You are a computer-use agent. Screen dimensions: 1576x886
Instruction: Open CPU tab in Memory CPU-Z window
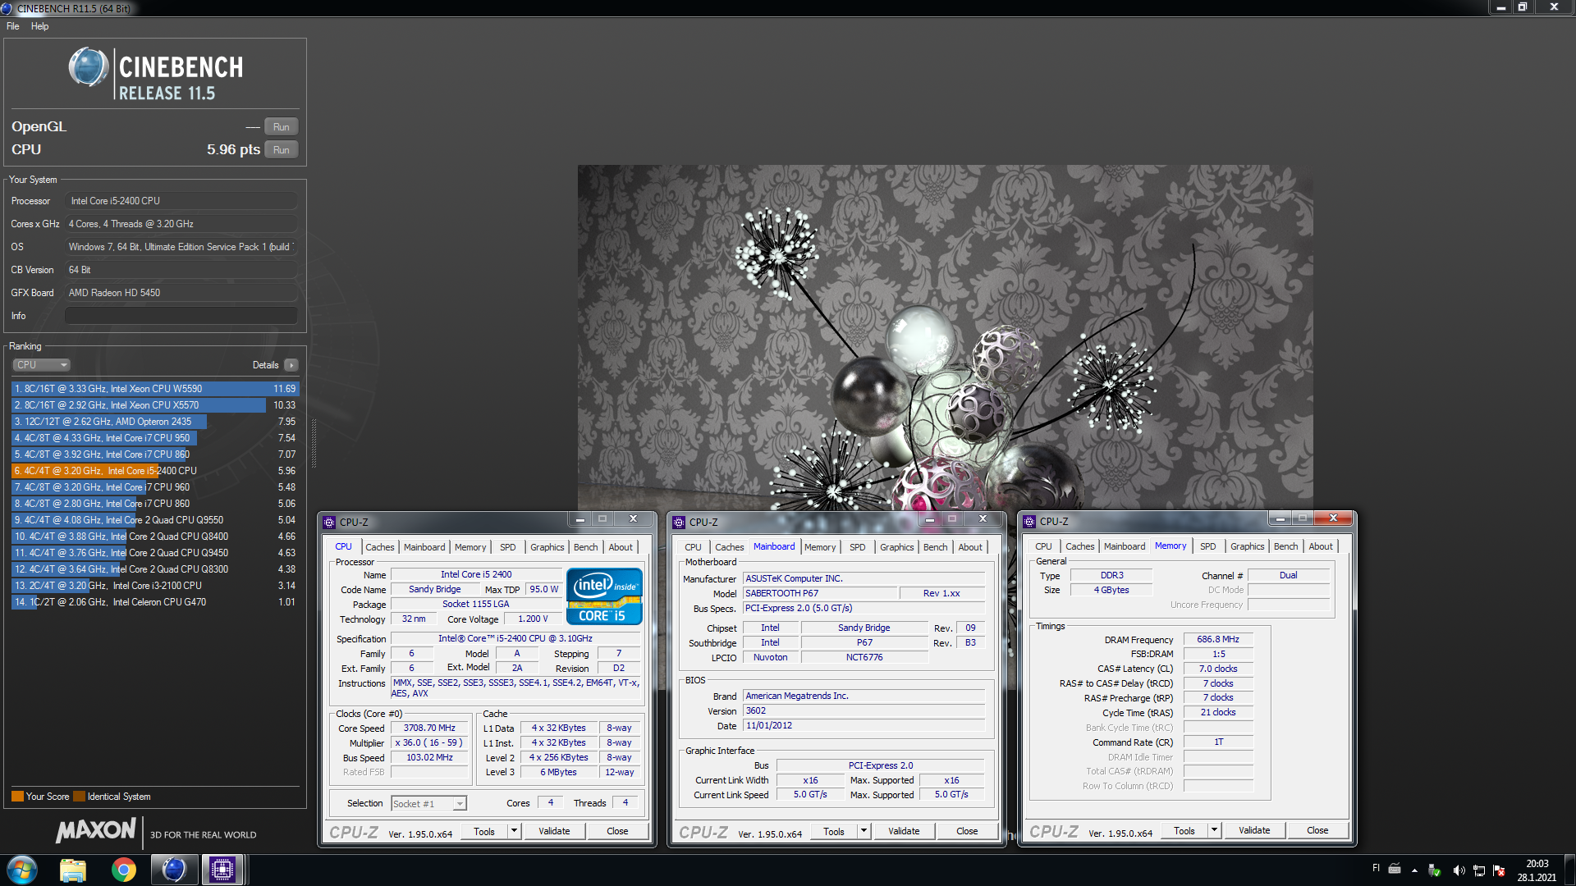(1043, 546)
